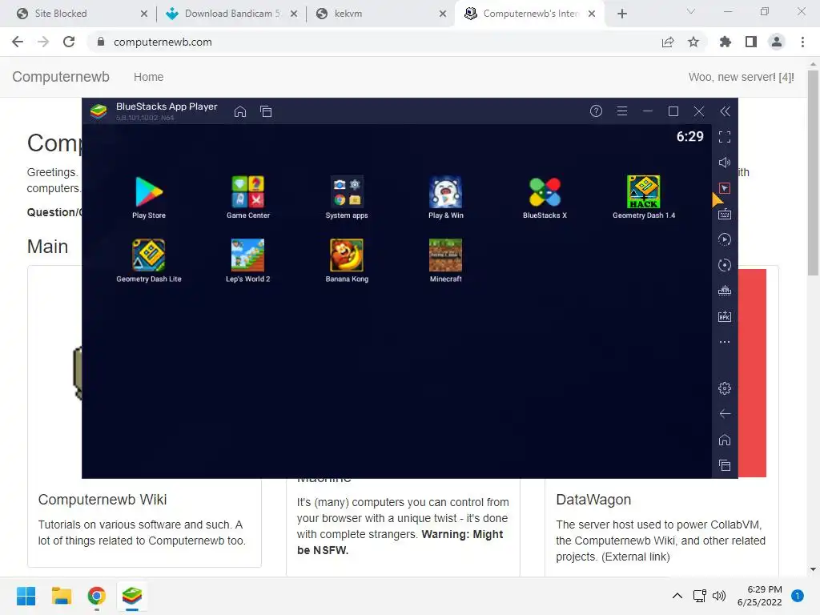
Task: Open a new Chrome tab
Action: tap(621, 14)
